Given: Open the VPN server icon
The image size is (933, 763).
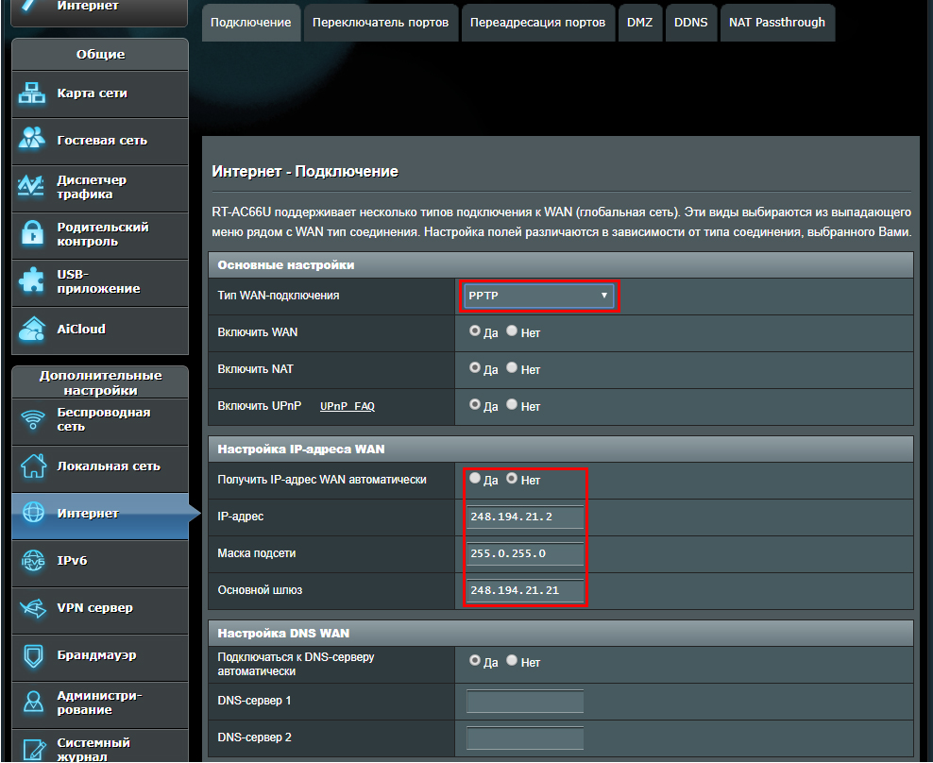Looking at the screenshot, I should pyautogui.click(x=33, y=608).
